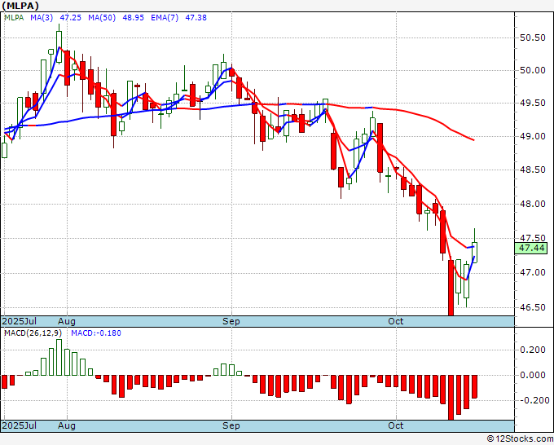
Task: Click the 48.00 price axis label
Action: pyautogui.click(x=533, y=204)
